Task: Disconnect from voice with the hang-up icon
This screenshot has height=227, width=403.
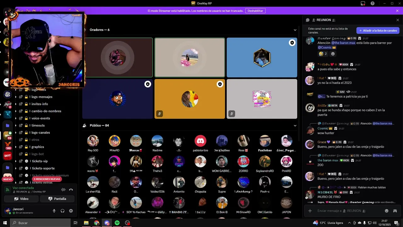Action: pos(71,189)
